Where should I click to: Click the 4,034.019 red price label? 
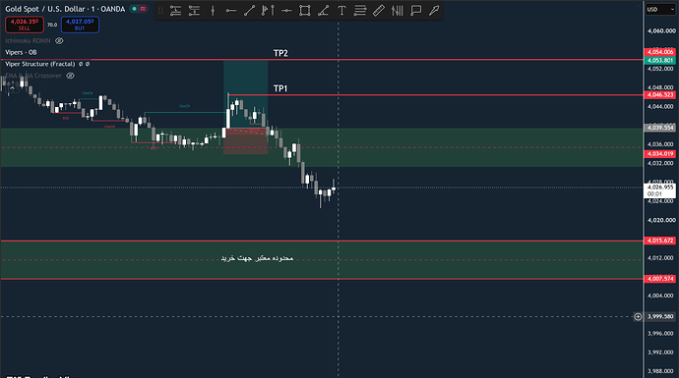660,153
